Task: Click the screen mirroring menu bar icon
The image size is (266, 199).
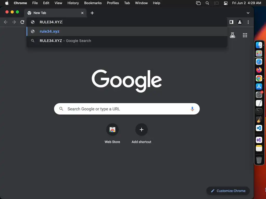Action: [198, 3]
